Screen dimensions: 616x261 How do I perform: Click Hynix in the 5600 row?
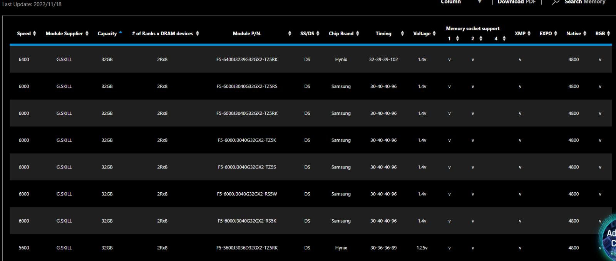[x=341, y=248]
